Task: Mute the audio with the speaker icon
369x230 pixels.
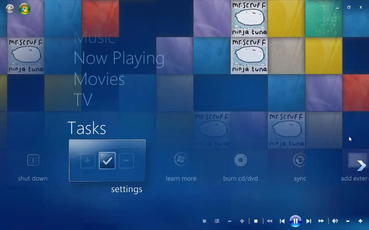Action: tap(335, 221)
